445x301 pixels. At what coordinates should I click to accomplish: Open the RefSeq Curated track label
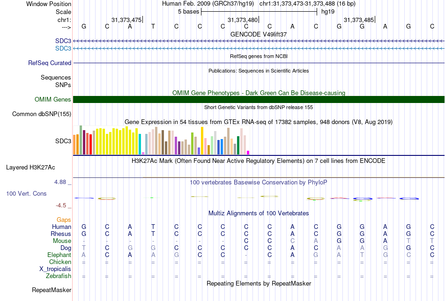50,63
